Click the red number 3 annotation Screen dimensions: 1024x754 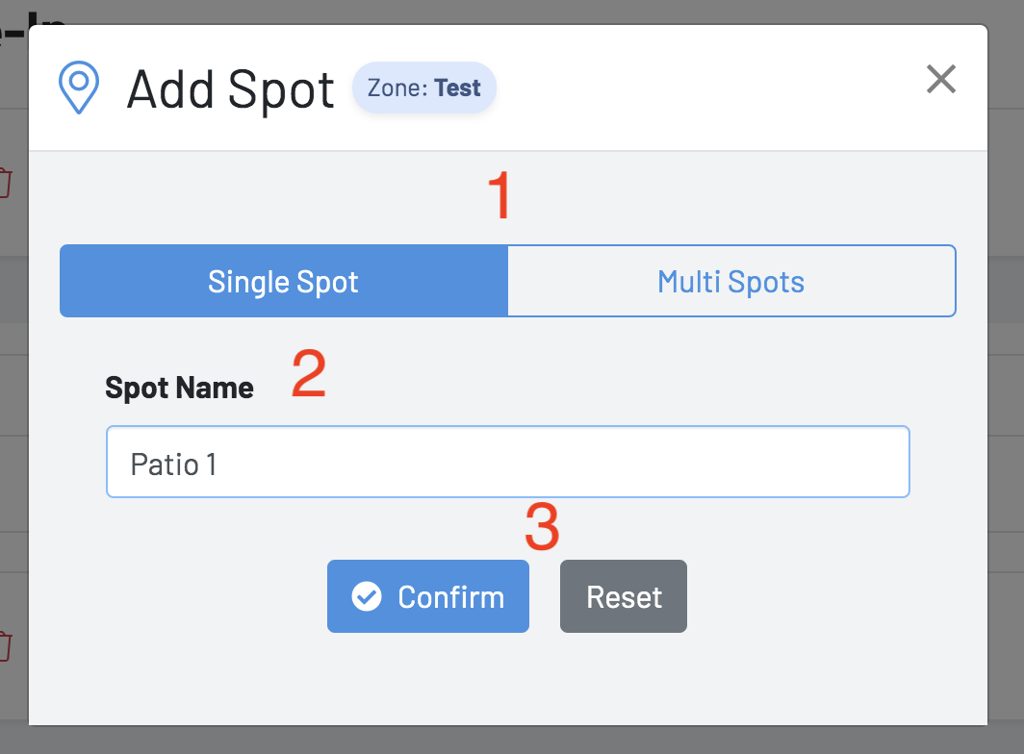542,527
